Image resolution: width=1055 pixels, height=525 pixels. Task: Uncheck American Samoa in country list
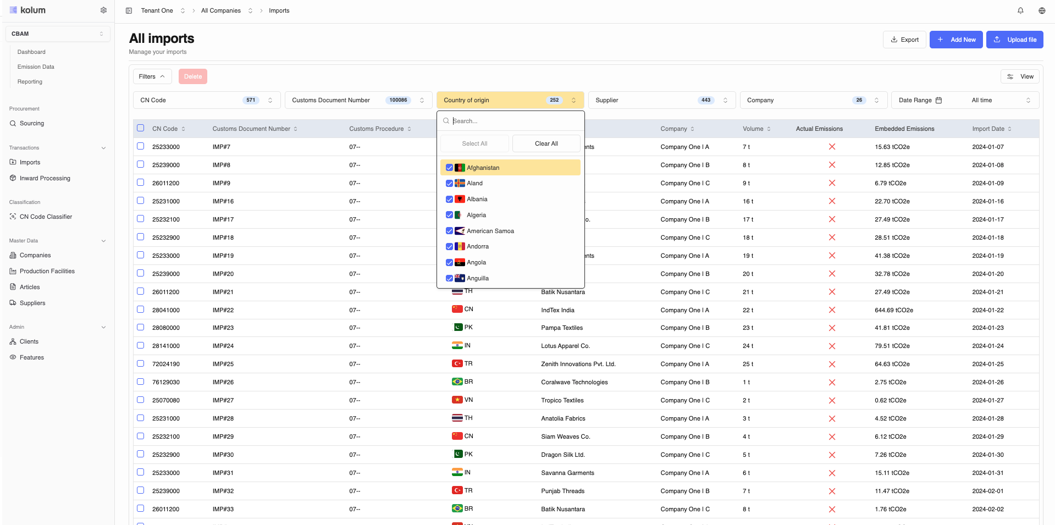pyautogui.click(x=449, y=231)
